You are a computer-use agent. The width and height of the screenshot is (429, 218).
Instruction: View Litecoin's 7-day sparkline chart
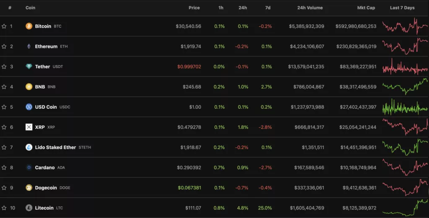tap(405, 208)
